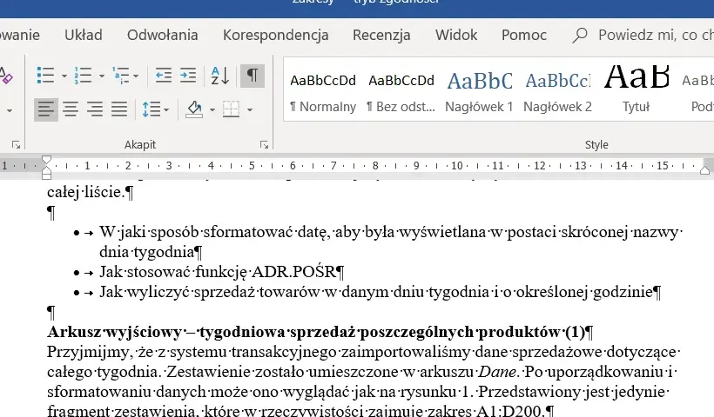This screenshot has height=417, width=714.
Task: Click the Line and Paragraph Spacing icon
Action: tap(152, 109)
